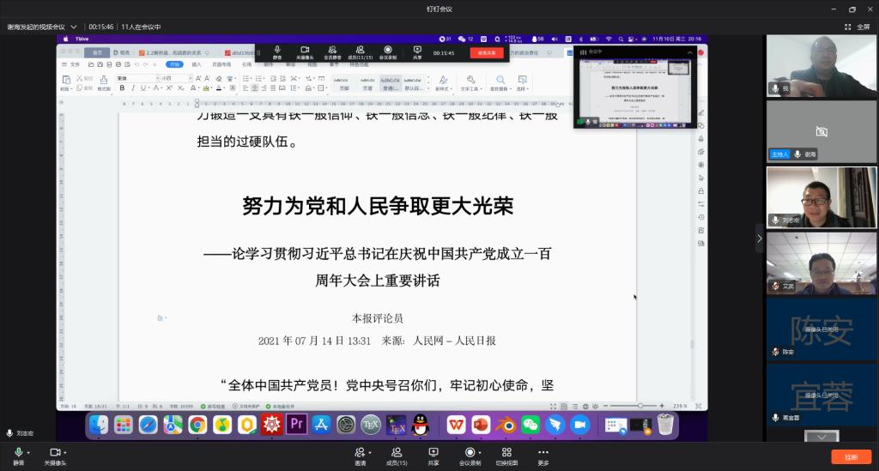Screen dimensions: 879x471
Task: Expand the meeting title dropdown at top left
Action: 72,27
